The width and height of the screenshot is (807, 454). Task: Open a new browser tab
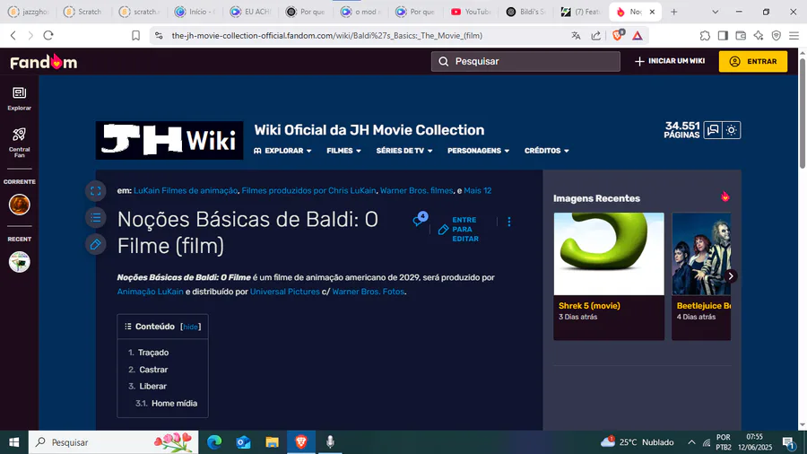673,12
